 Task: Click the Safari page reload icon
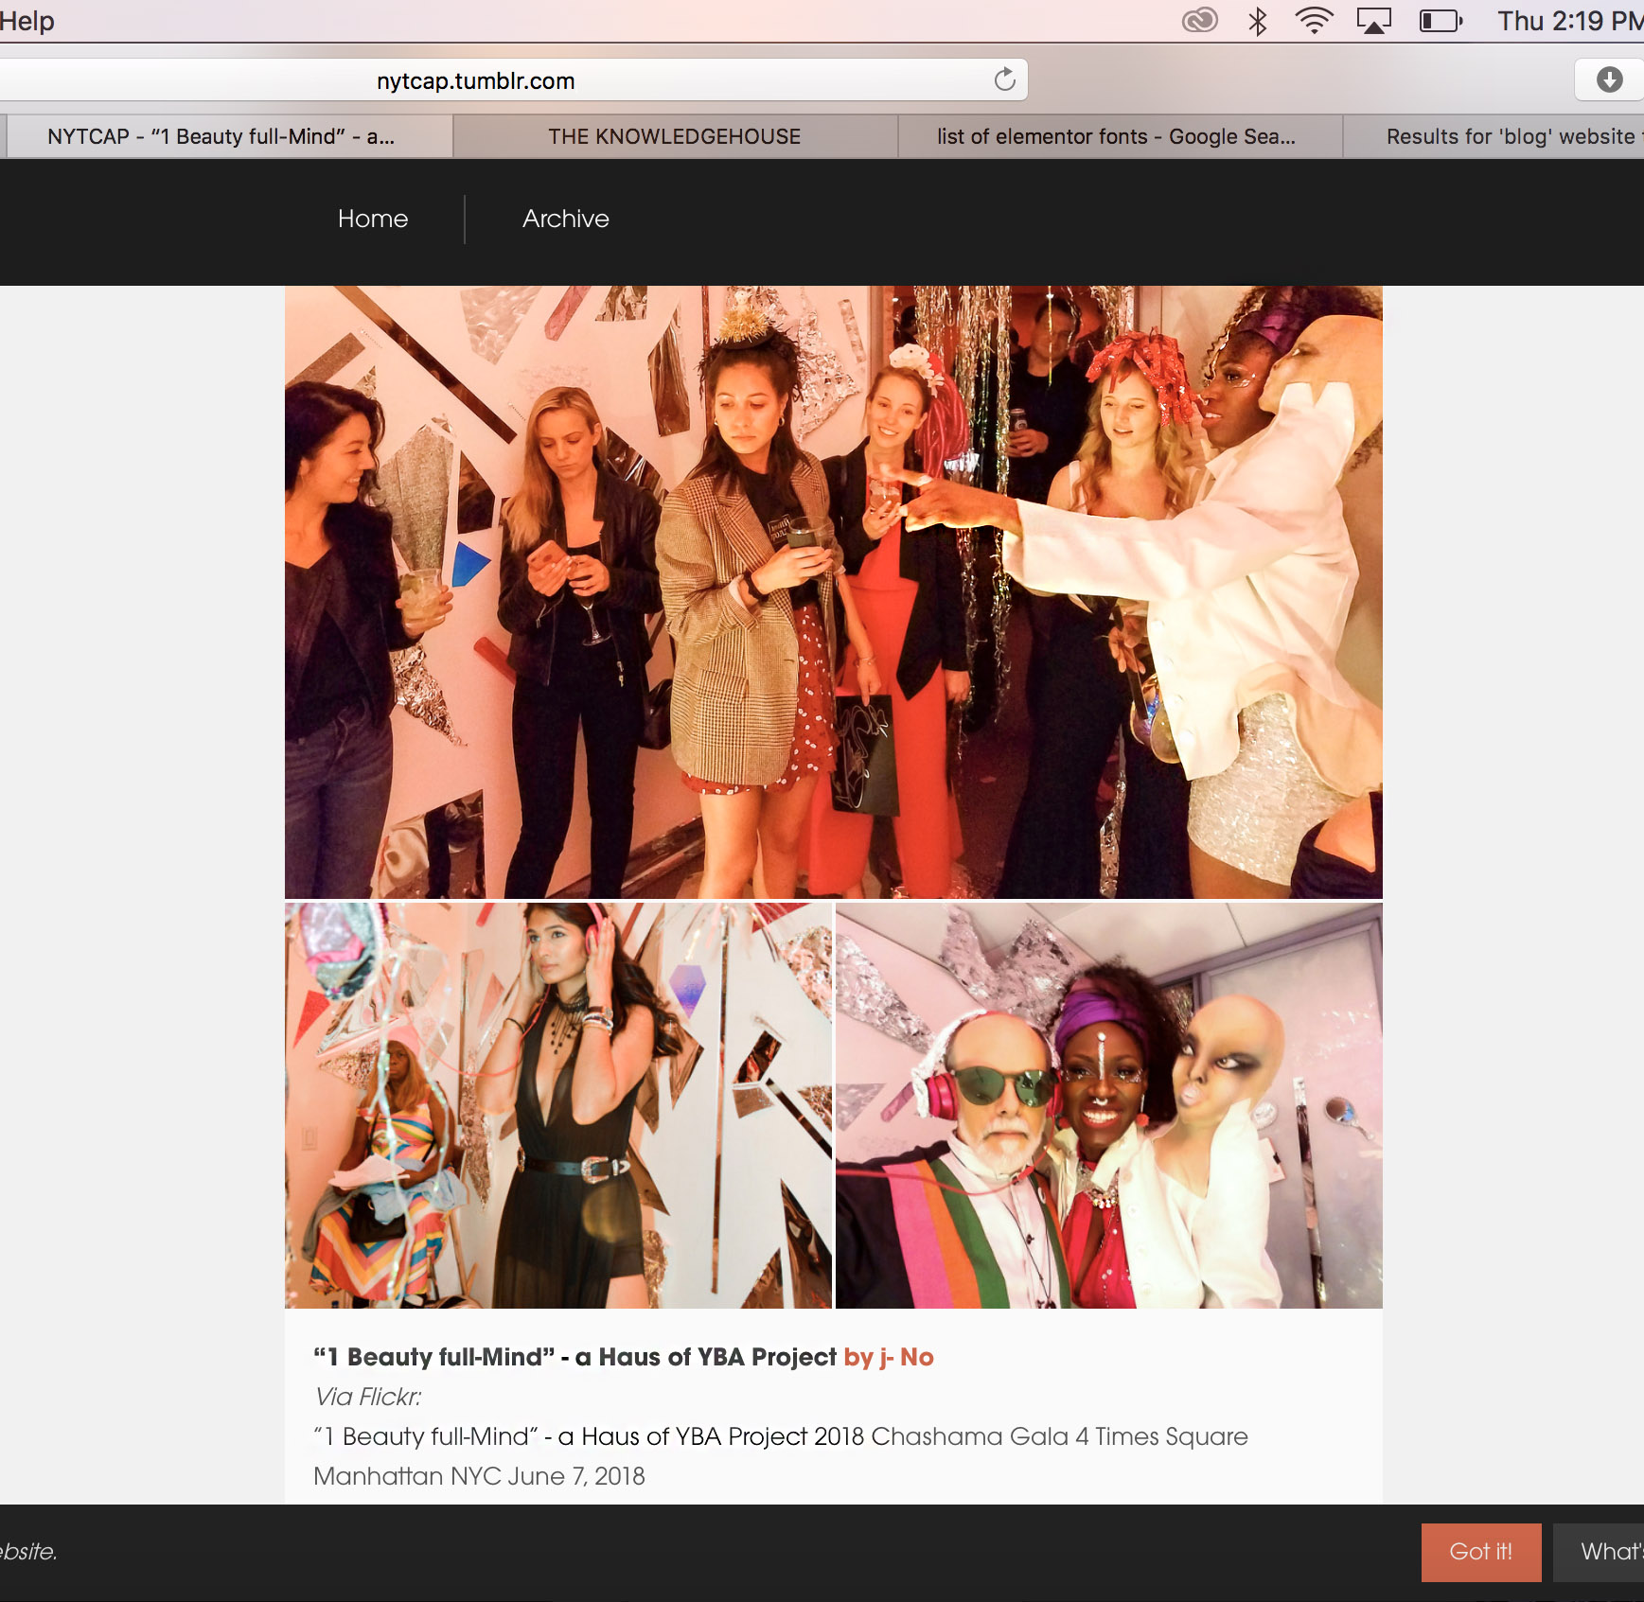click(x=1004, y=80)
